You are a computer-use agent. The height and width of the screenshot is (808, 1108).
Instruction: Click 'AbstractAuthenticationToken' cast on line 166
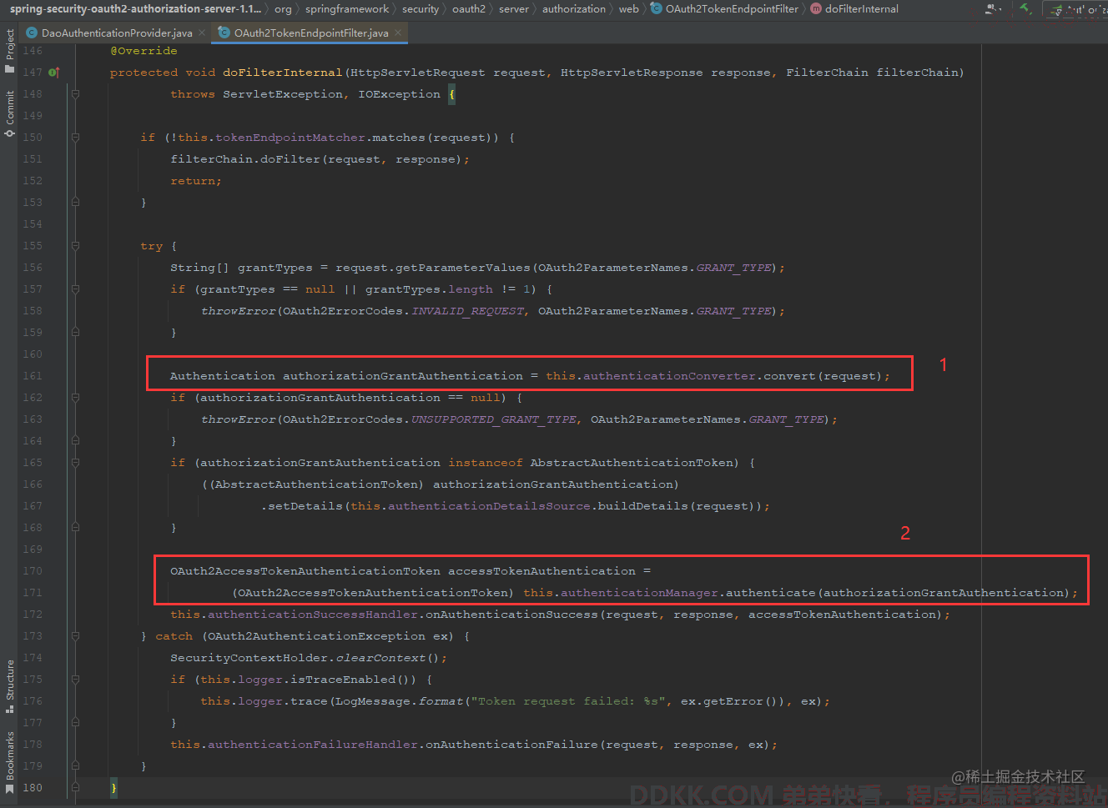[x=317, y=484]
